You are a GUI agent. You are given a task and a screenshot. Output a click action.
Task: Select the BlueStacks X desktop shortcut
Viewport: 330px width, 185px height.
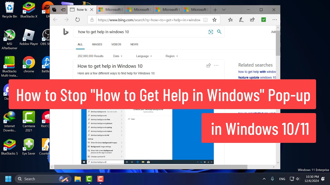[29, 10]
